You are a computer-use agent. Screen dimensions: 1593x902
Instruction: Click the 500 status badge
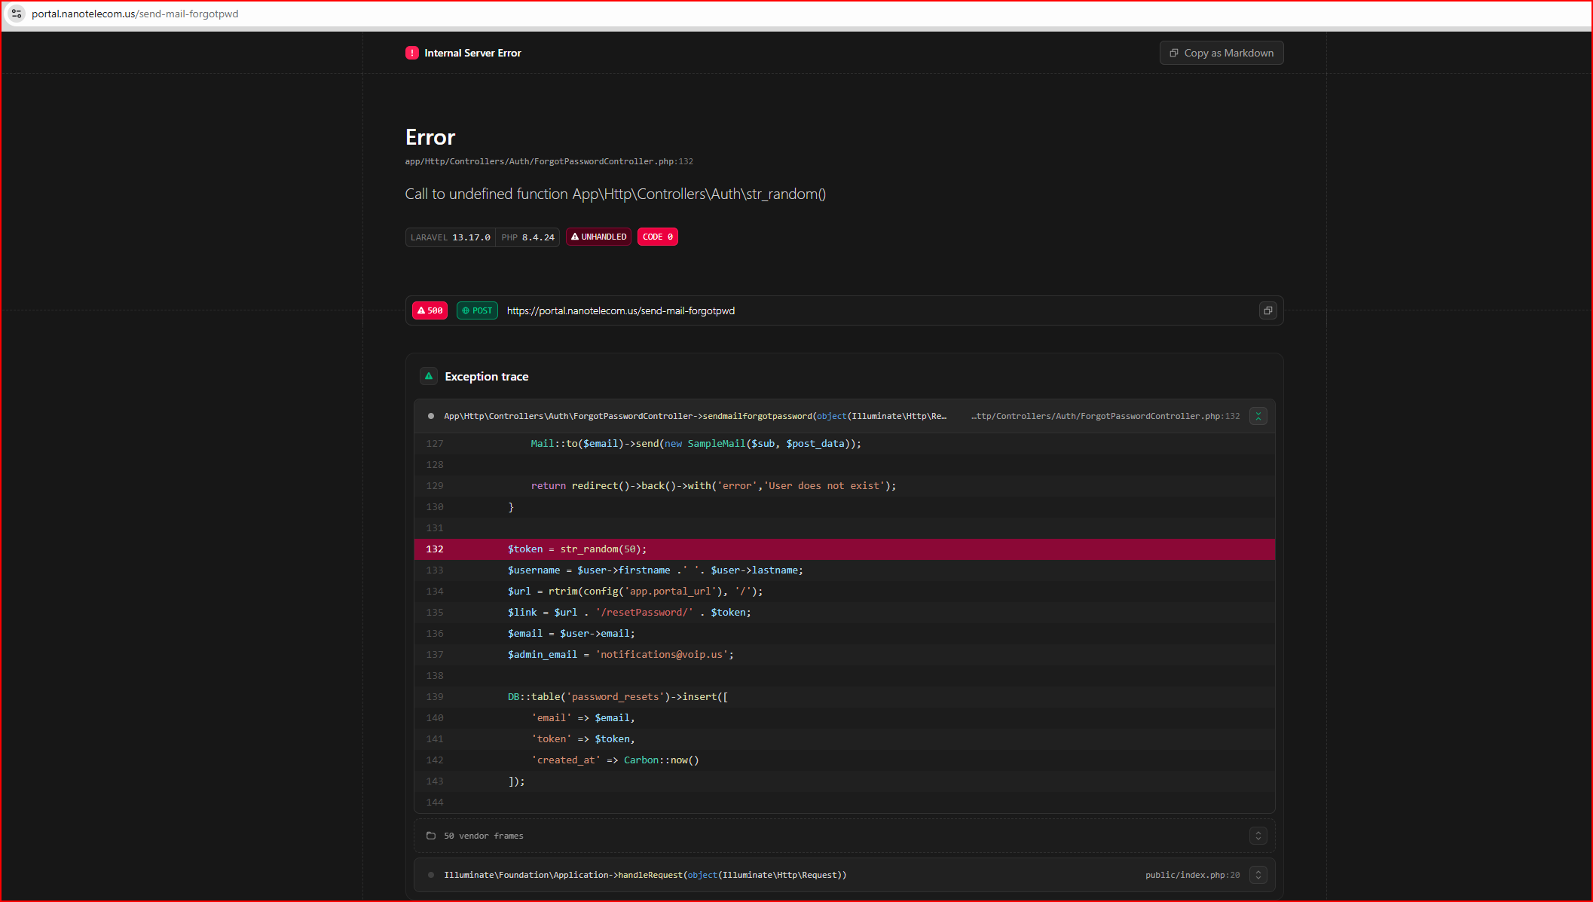430,310
